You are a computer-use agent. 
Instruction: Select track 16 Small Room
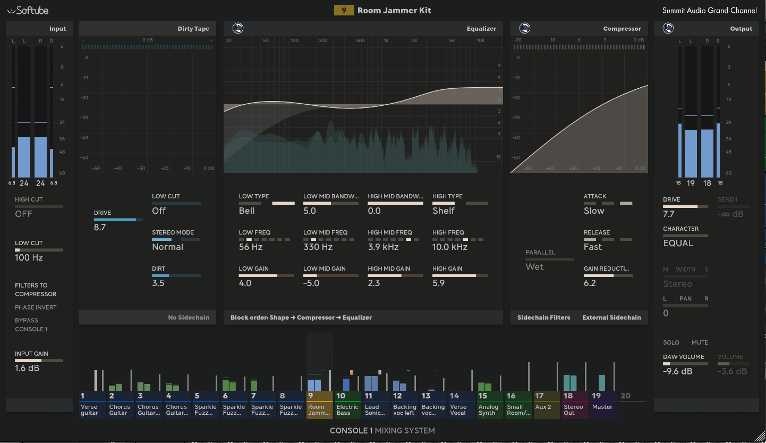coord(518,405)
